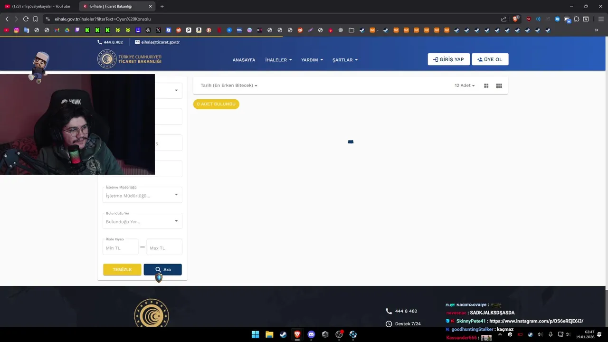Open the Amazon bookmark icon
608x342 pixels.
pos(199,30)
